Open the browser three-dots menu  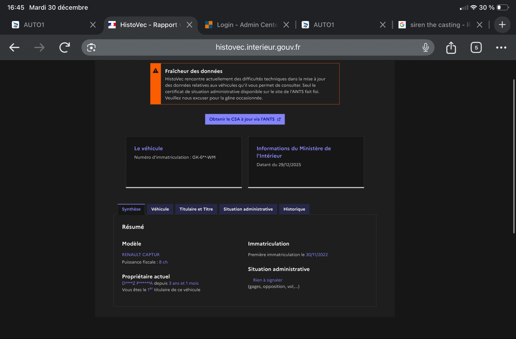pyautogui.click(x=501, y=48)
